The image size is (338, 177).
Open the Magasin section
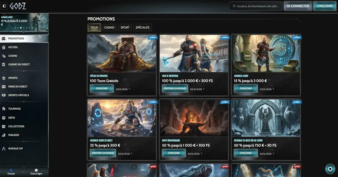pos(24,135)
